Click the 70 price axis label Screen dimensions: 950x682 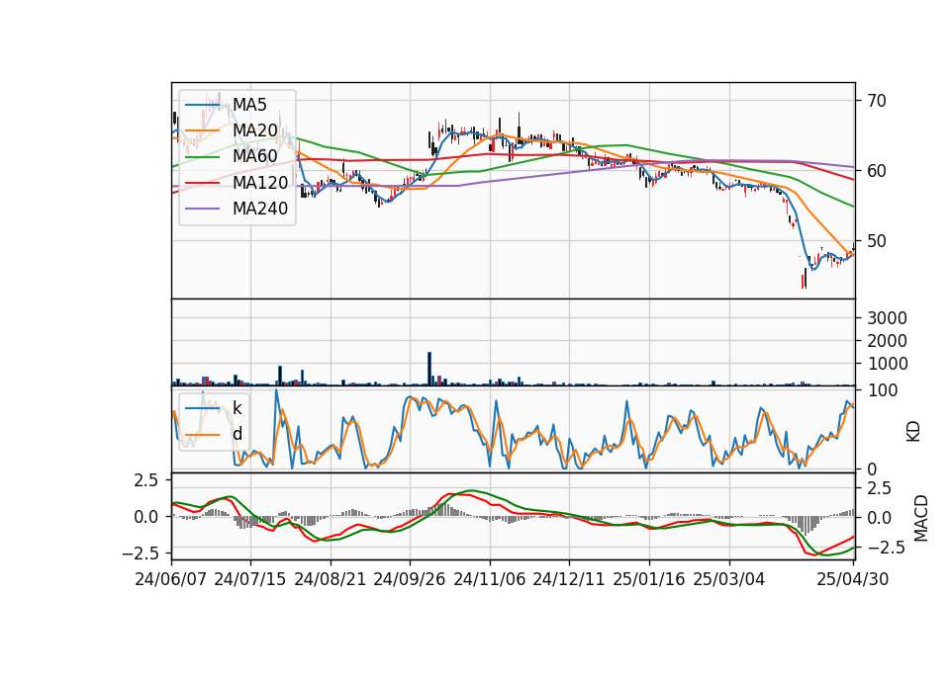(877, 101)
